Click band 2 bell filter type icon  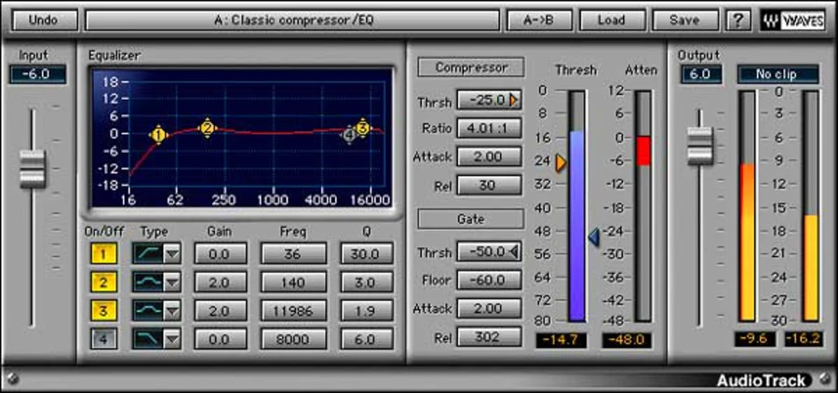click(147, 282)
